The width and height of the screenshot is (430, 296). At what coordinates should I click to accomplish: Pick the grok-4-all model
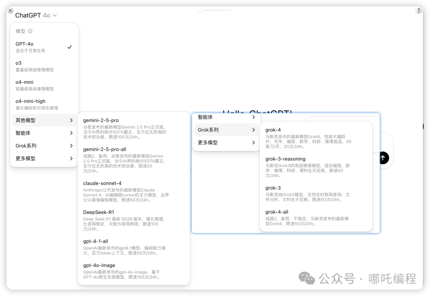316,218
